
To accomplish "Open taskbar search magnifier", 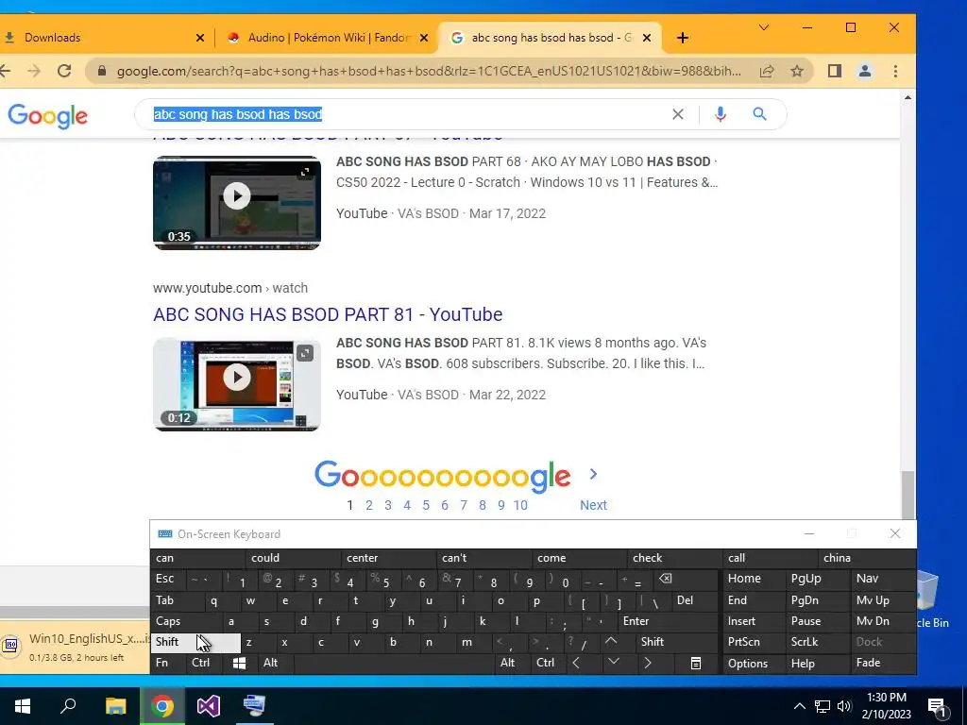I will [68, 706].
